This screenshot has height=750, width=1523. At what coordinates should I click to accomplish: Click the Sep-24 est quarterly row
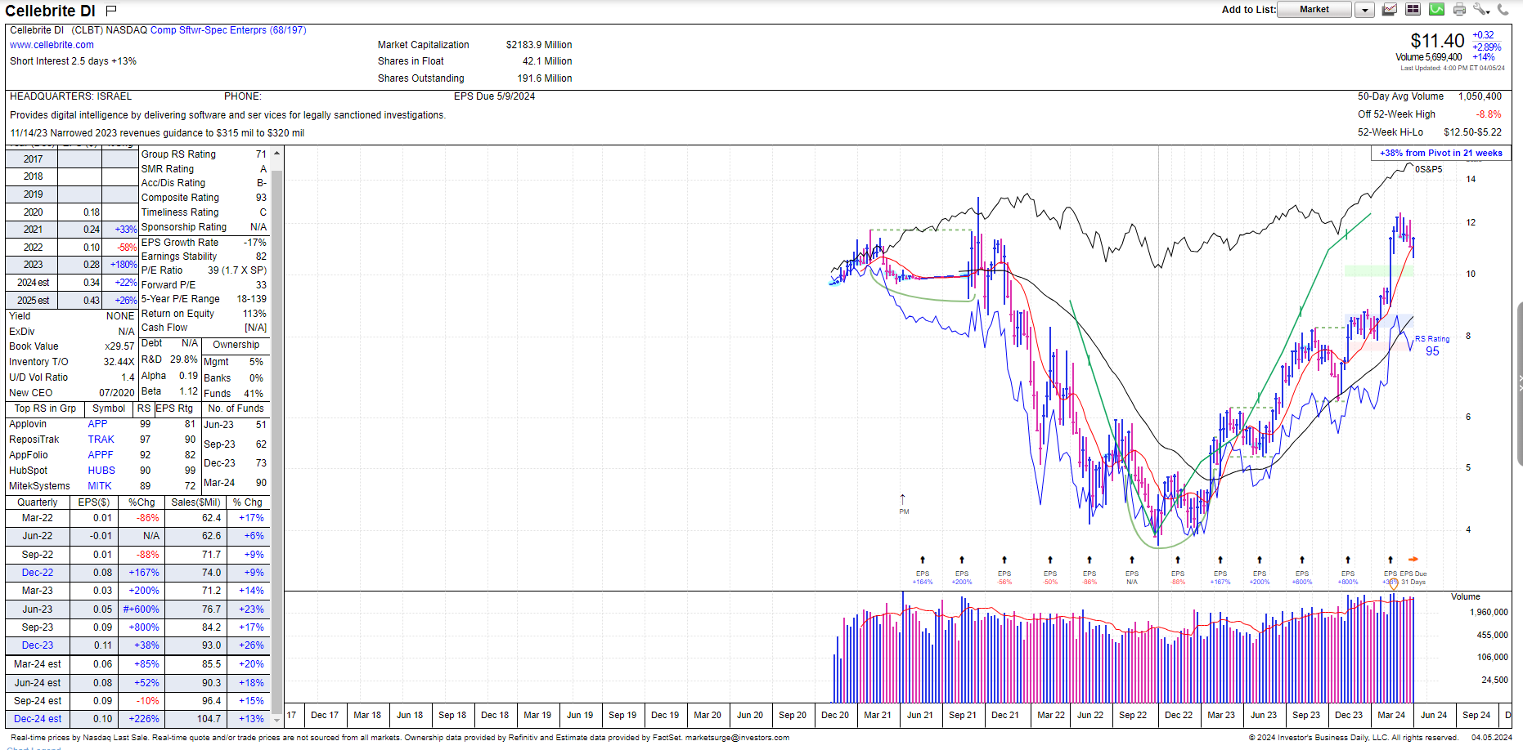coord(137,701)
